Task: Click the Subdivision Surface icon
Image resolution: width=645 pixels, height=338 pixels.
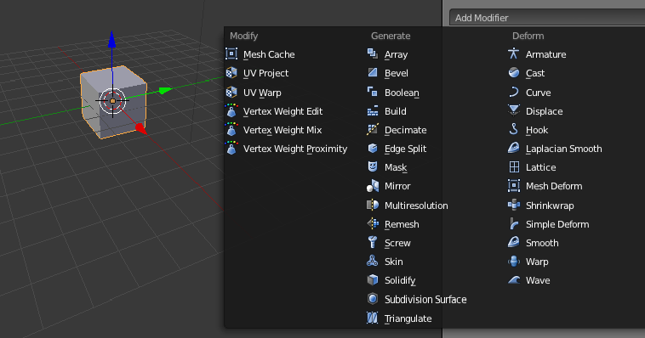Action: (373, 299)
